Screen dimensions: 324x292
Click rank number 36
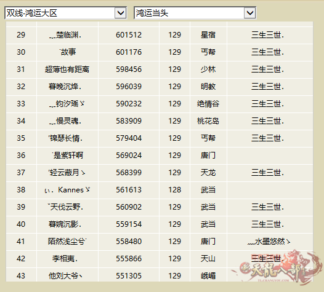[21, 156]
